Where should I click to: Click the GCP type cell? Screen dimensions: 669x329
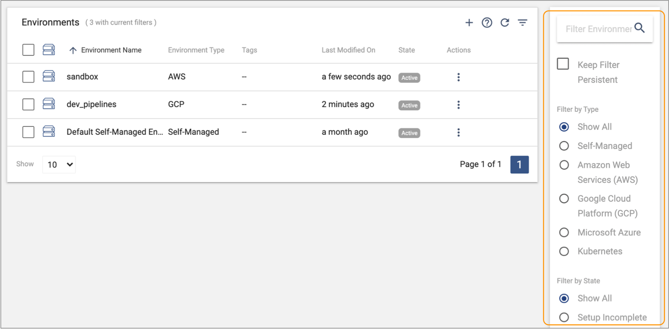click(x=176, y=104)
